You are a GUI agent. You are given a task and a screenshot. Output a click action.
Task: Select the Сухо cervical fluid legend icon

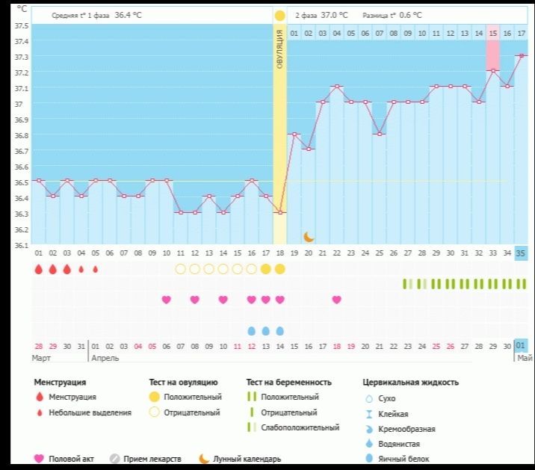point(368,398)
